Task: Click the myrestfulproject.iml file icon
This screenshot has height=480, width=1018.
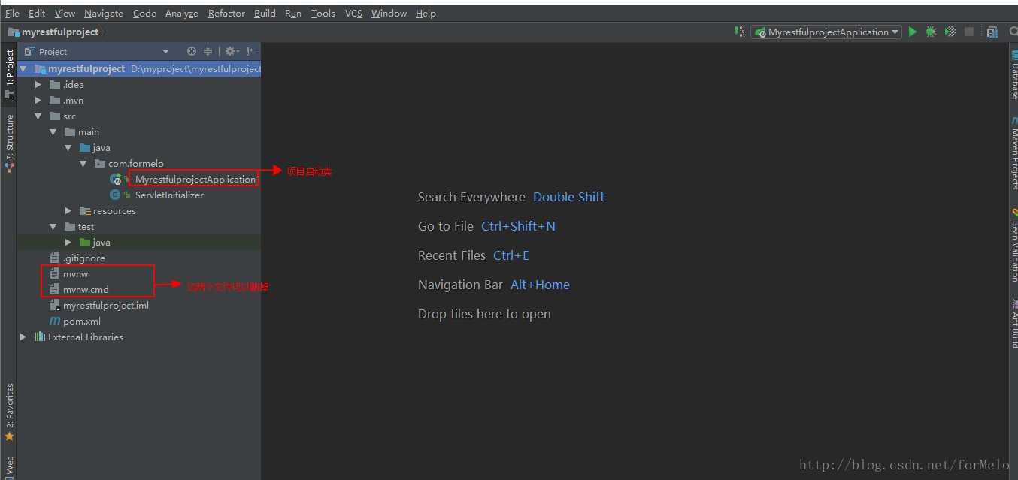Action: coord(55,305)
